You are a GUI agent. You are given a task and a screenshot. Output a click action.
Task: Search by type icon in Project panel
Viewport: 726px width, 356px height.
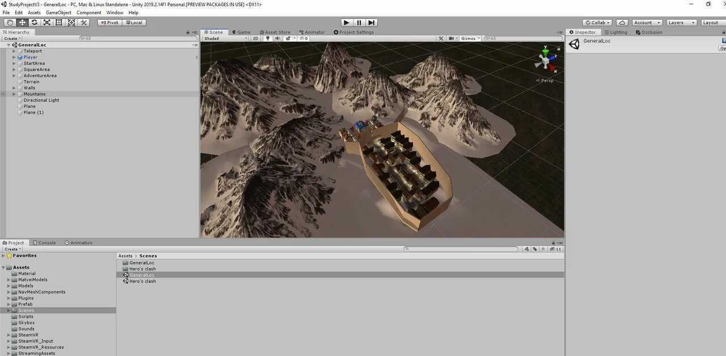coord(527,249)
